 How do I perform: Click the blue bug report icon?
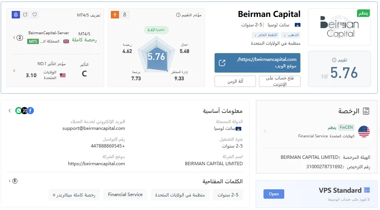tap(16, 15)
